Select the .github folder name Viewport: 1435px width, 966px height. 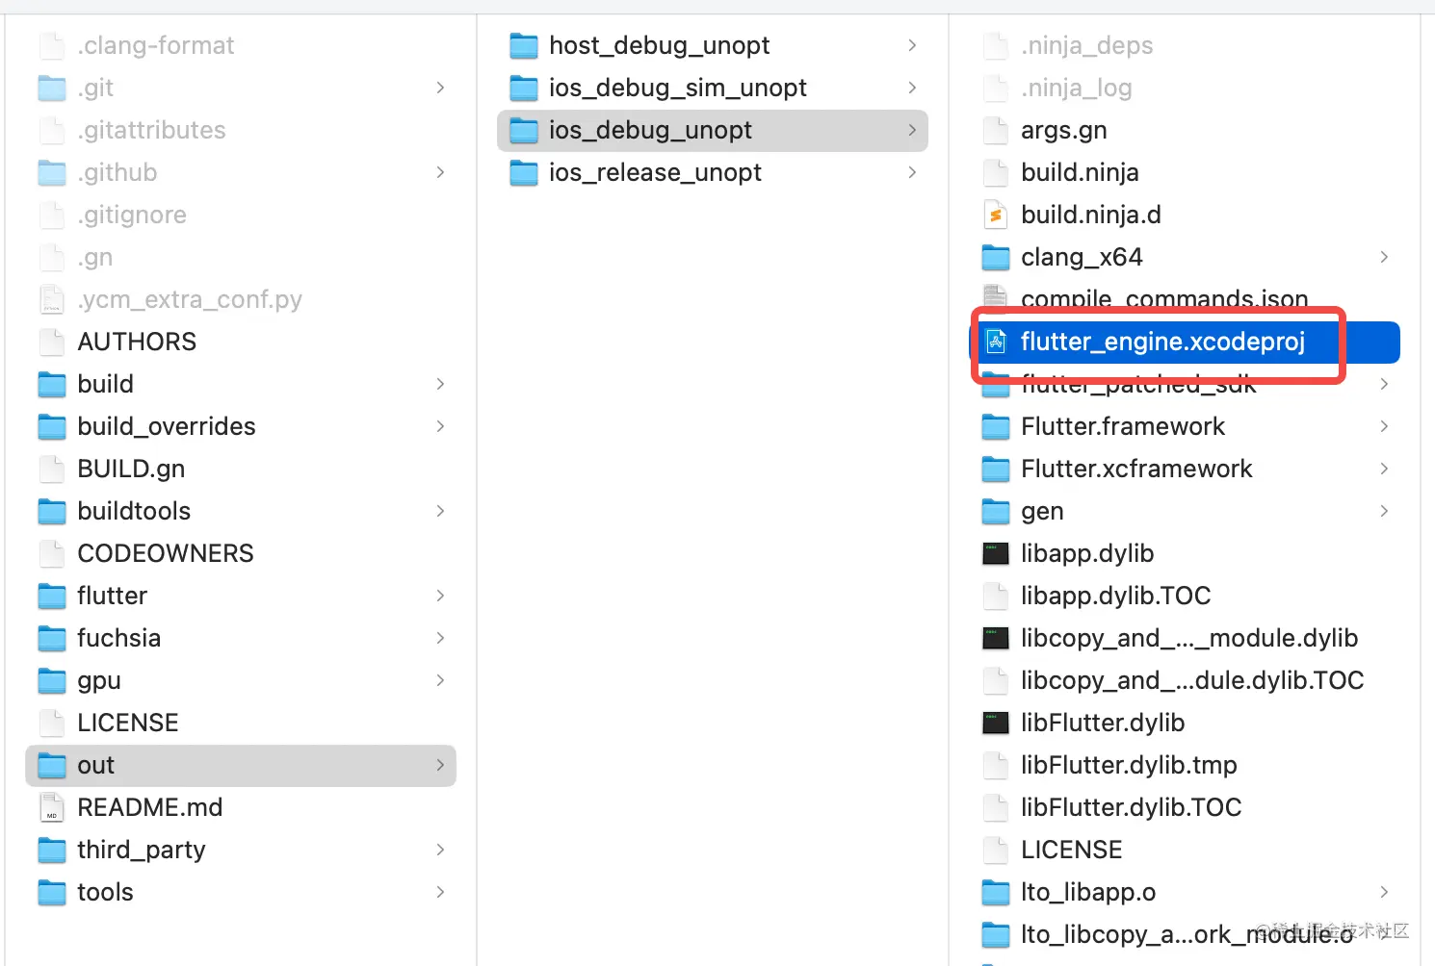117,172
